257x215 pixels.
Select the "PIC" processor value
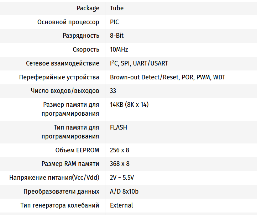click(x=114, y=22)
